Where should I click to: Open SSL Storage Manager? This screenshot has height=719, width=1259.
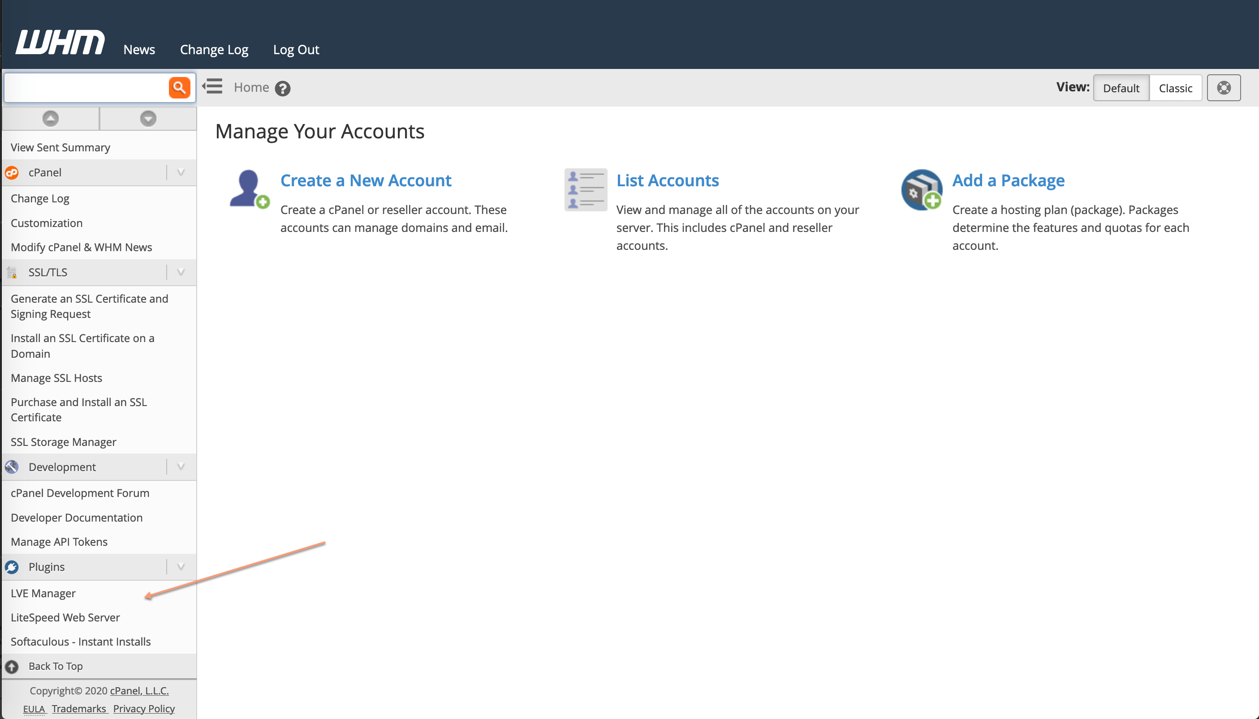pyautogui.click(x=63, y=442)
